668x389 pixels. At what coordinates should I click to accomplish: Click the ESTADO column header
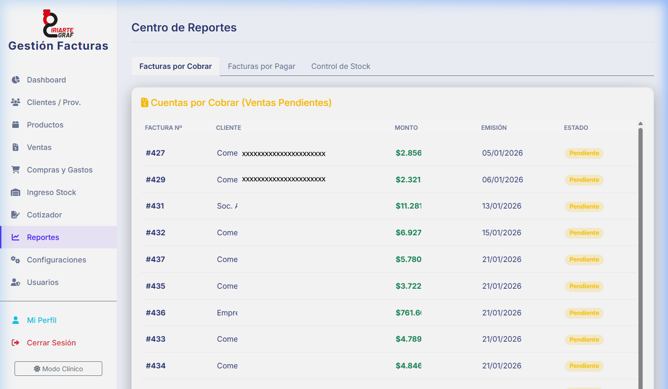point(576,127)
